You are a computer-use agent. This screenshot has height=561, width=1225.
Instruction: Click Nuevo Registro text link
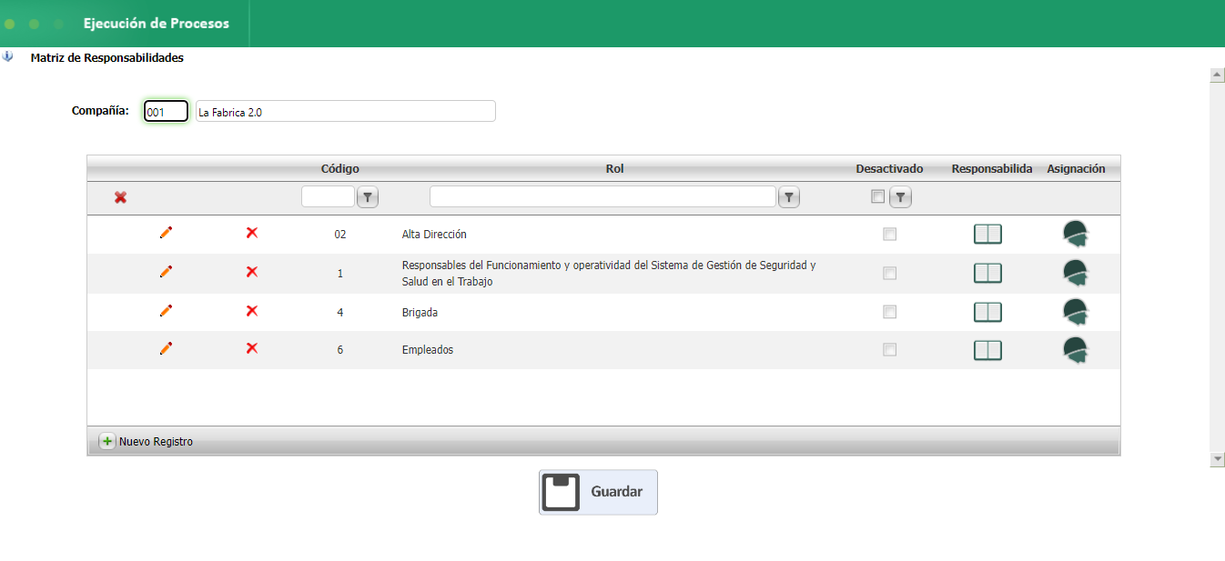[x=156, y=442]
